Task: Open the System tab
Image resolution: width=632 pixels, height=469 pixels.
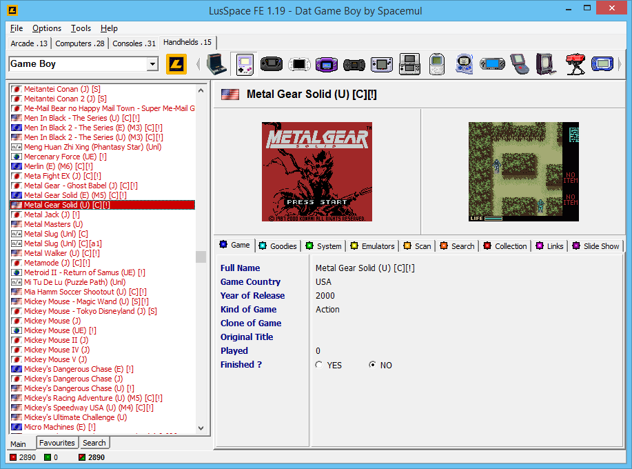Action: point(324,246)
